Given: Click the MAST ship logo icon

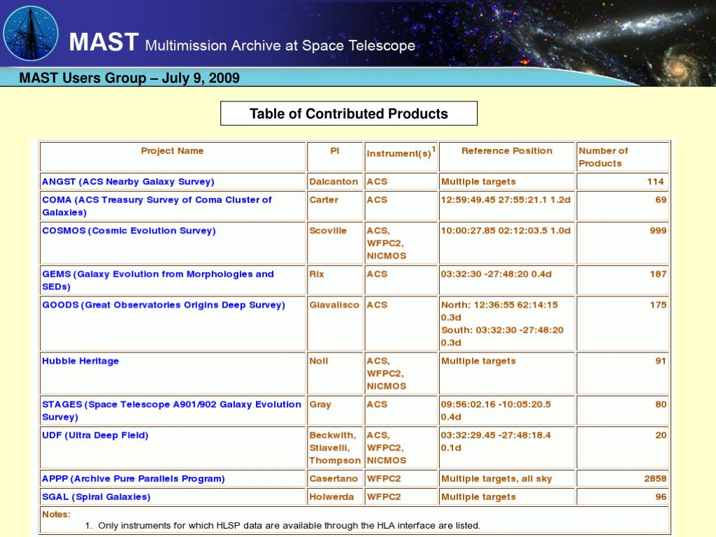Looking at the screenshot, I should [31, 33].
